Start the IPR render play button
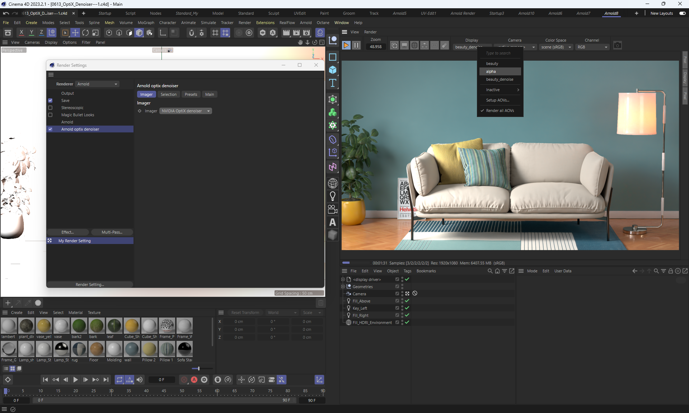 pos(346,45)
